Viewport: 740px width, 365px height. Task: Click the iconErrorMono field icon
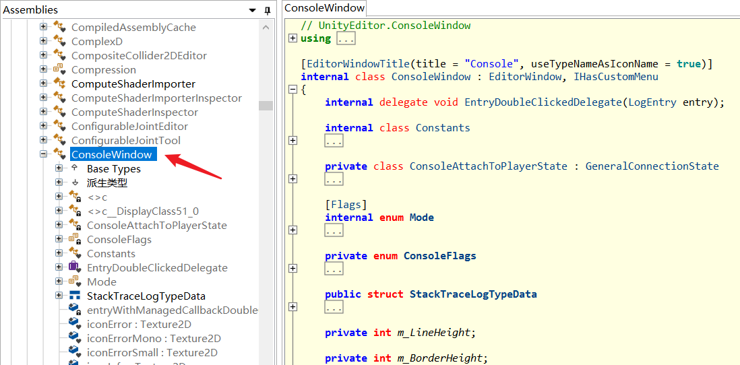coord(75,338)
